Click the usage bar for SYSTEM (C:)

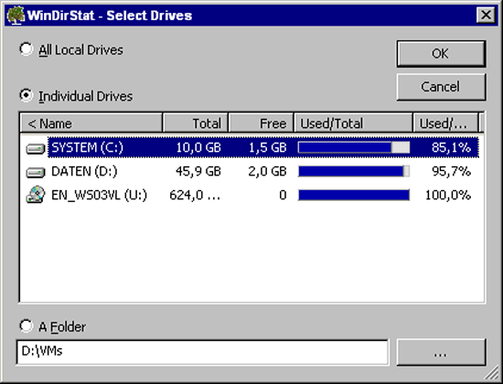[x=354, y=147]
